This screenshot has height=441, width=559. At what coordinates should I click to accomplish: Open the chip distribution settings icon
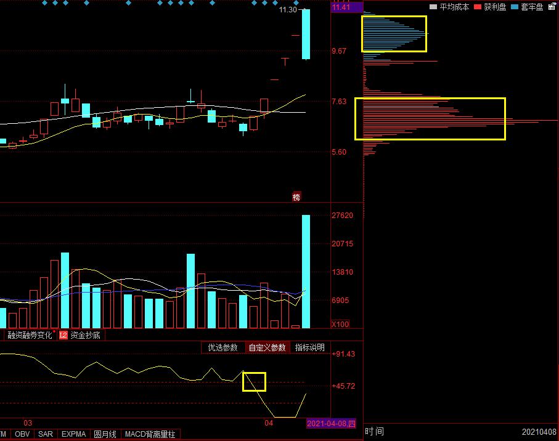coord(552,7)
